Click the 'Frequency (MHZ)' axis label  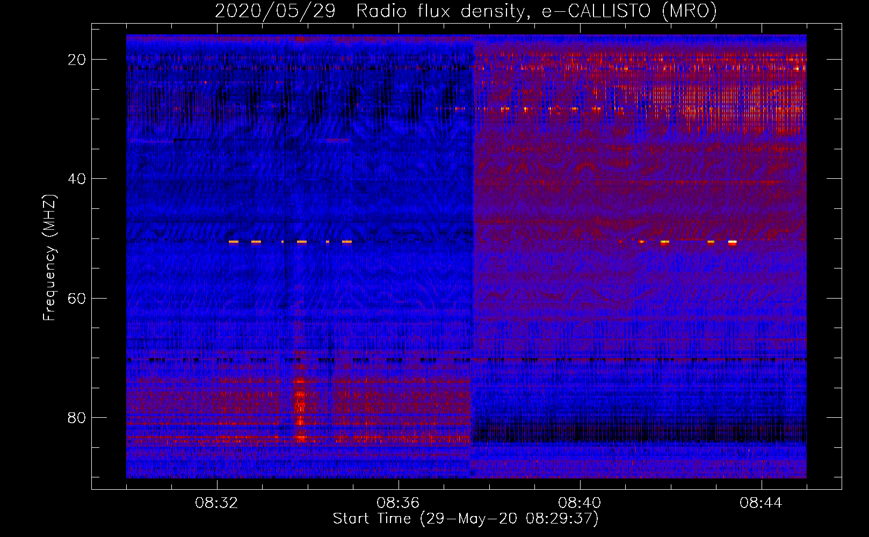tap(49, 257)
